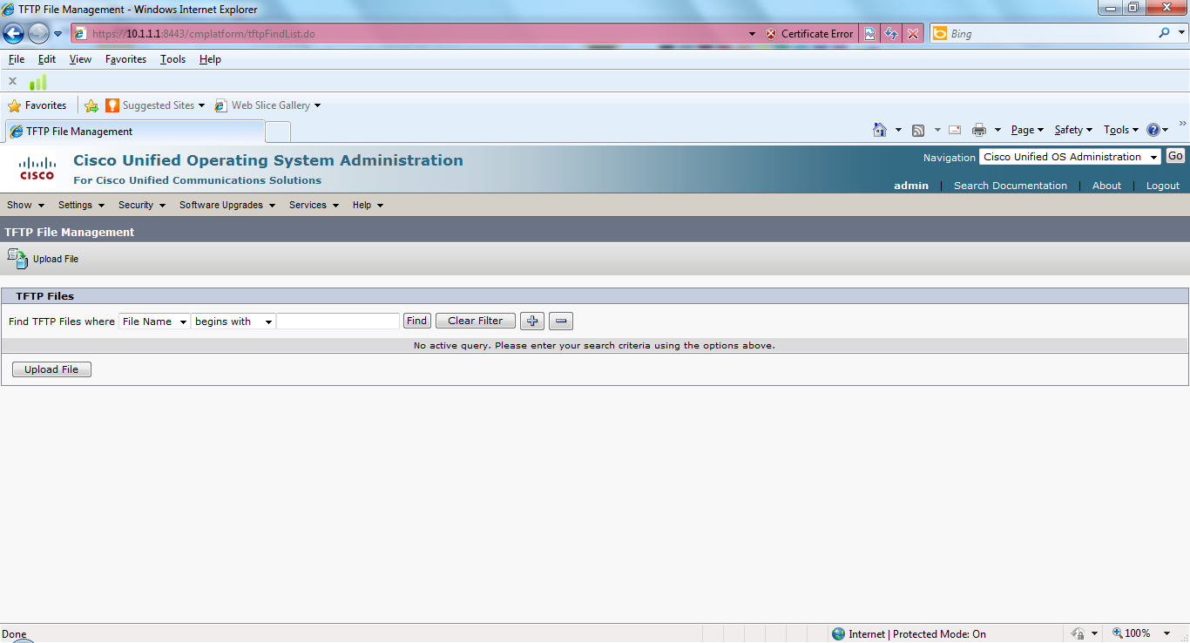Viewport: 1190px width, 643px height.
Task: Refresh the page using the refresh icon
Action: click(891, 34)
